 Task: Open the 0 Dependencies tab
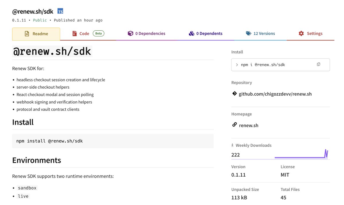pyautogui.click(x=146, y=34)
